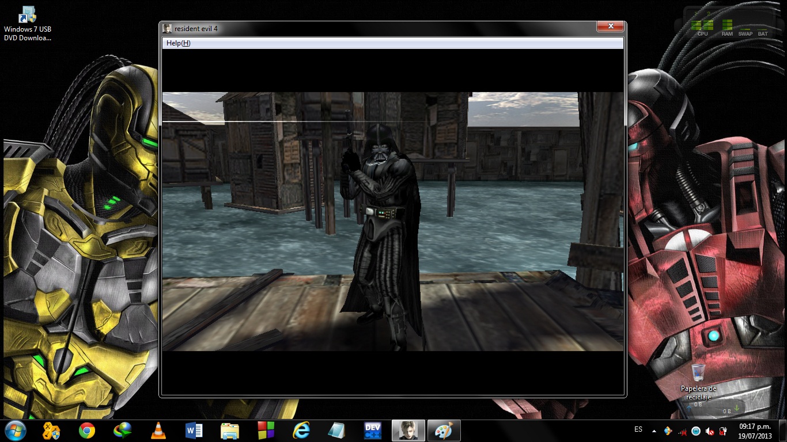This screenshot has height=442, width=787.
Task: Click the muted volume tray icon
Action: point(710,431)
